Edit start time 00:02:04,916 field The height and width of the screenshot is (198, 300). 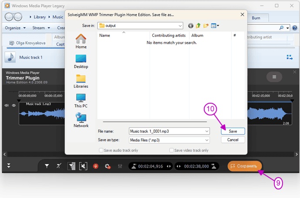click(x=150, y=166)
